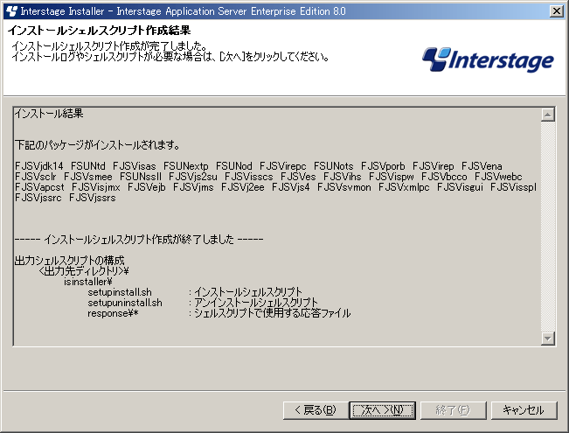The height and width of the screenshot is (433, 569).
Task: Click package name FJSVisjmx
Action: [96, 187]
